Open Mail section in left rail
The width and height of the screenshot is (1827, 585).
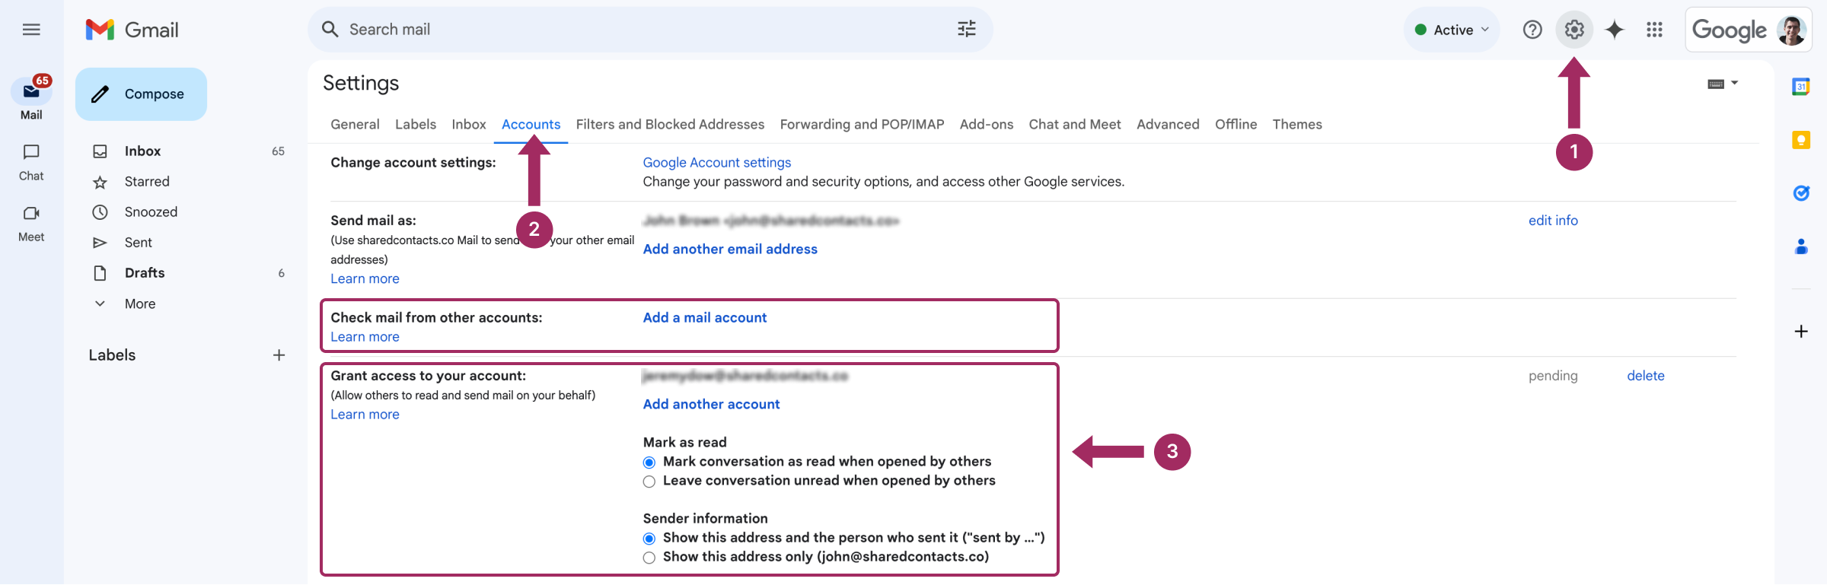coord(31,99)
